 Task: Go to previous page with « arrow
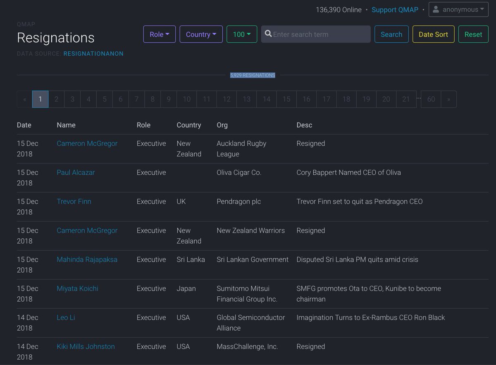(25, 99)
